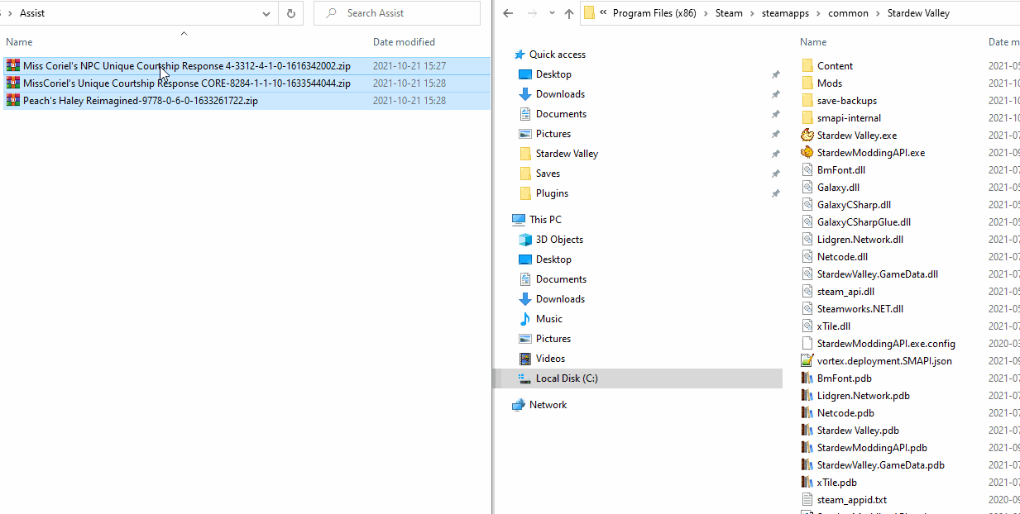Select the Galaxy.dll file
The height and width of the screenshot is (514, 1020).
pos(838,188)
